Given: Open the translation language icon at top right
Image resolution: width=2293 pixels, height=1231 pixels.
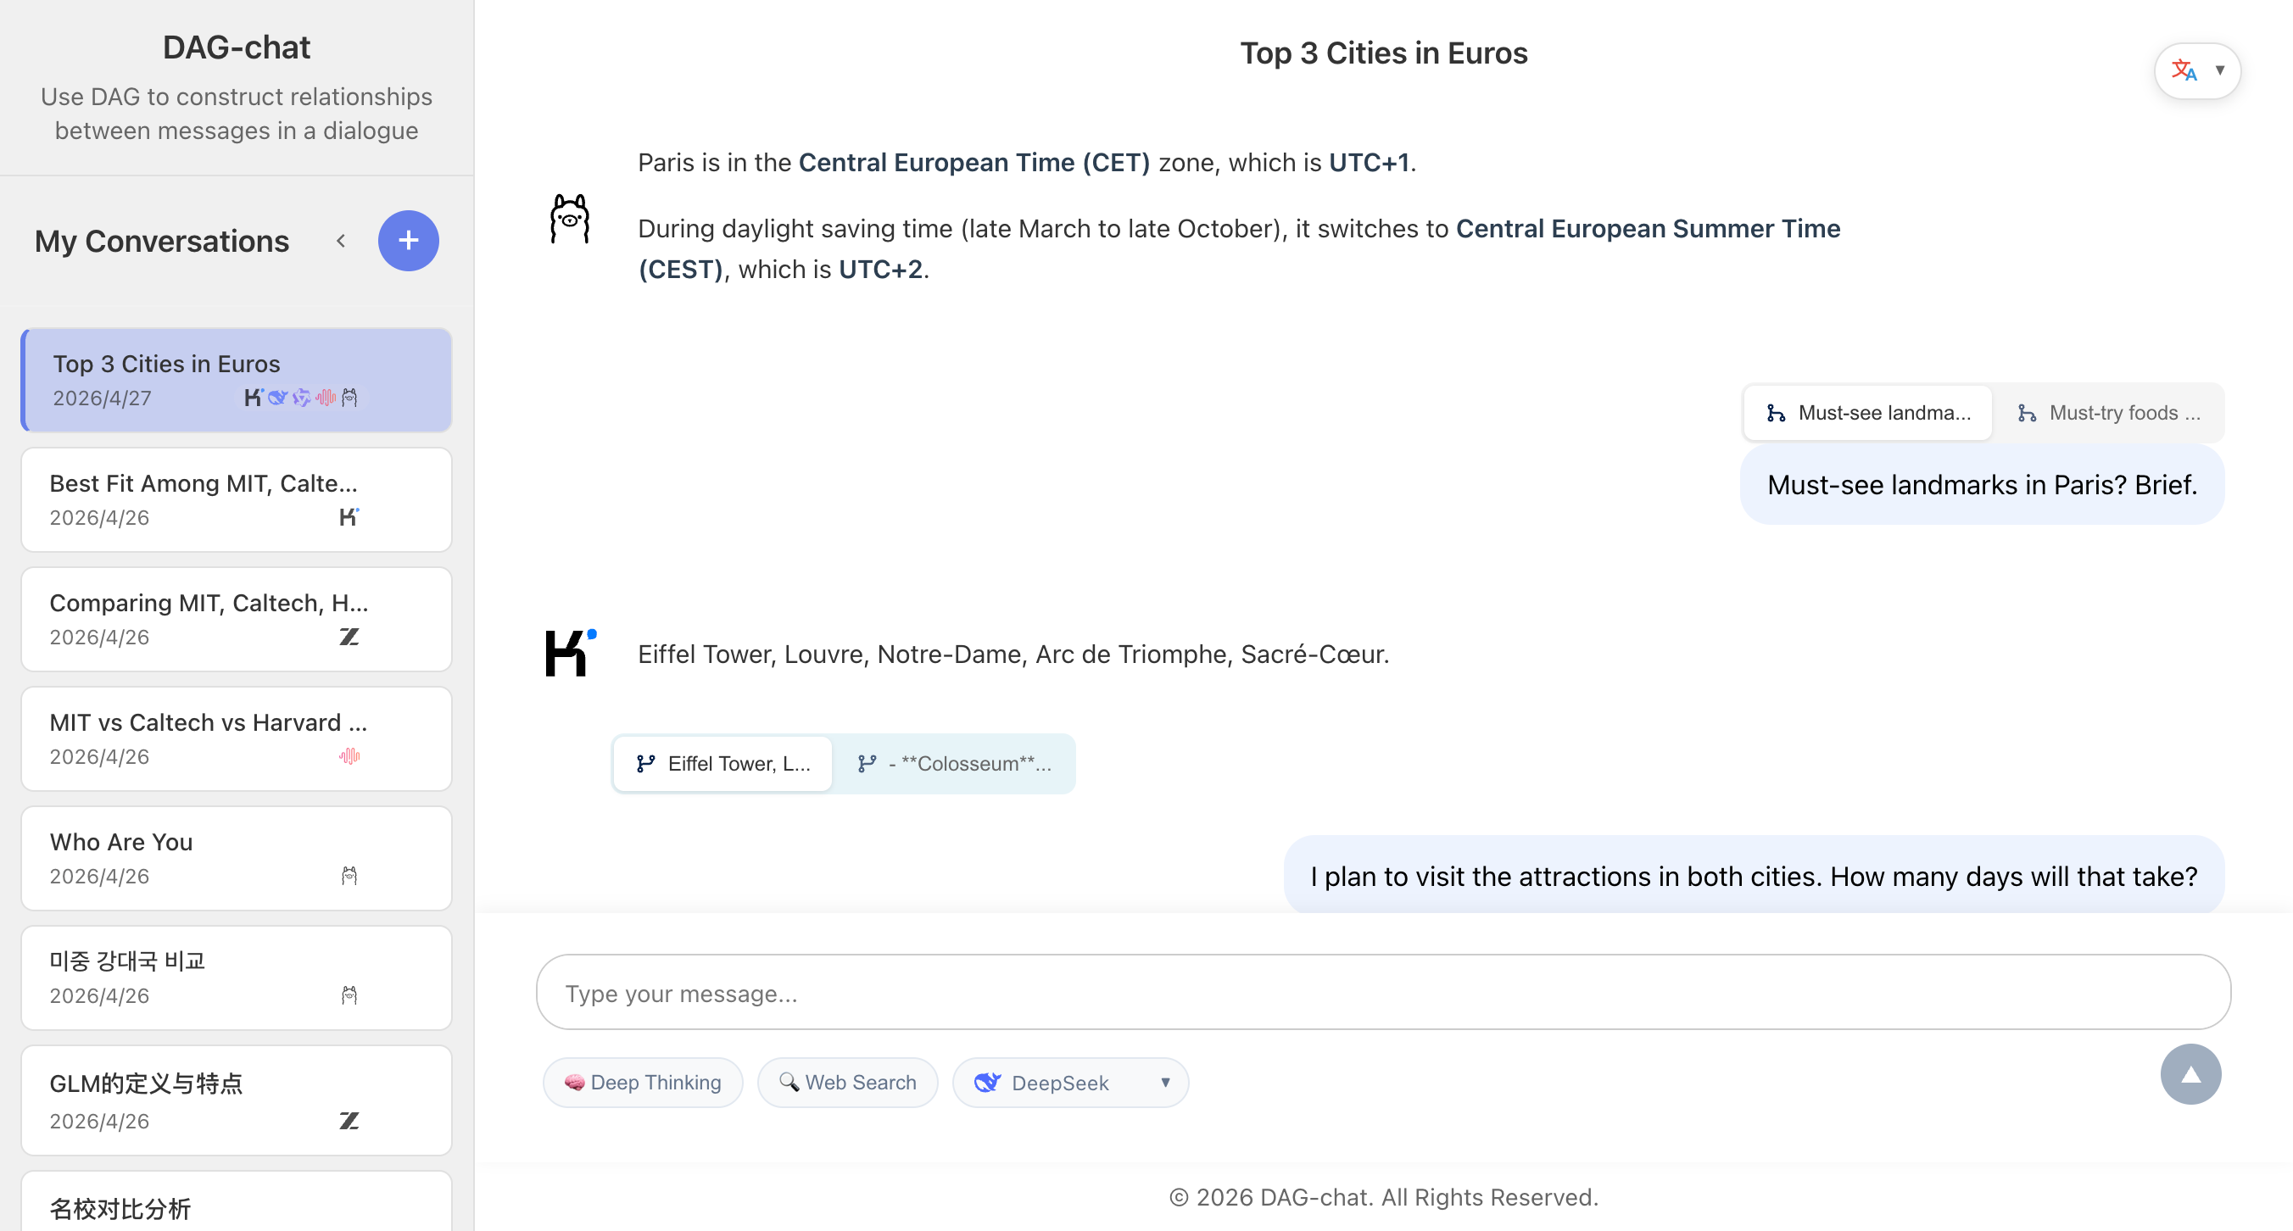Looking at the screenshot, I should (x=2184, y=70).
